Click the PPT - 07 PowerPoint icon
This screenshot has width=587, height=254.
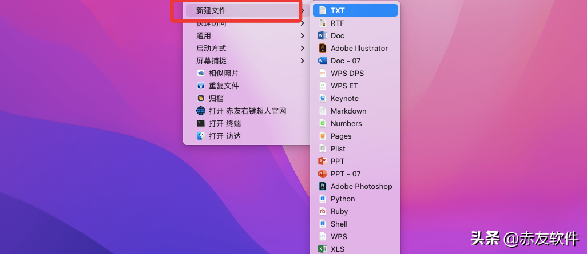pos(322,174)
